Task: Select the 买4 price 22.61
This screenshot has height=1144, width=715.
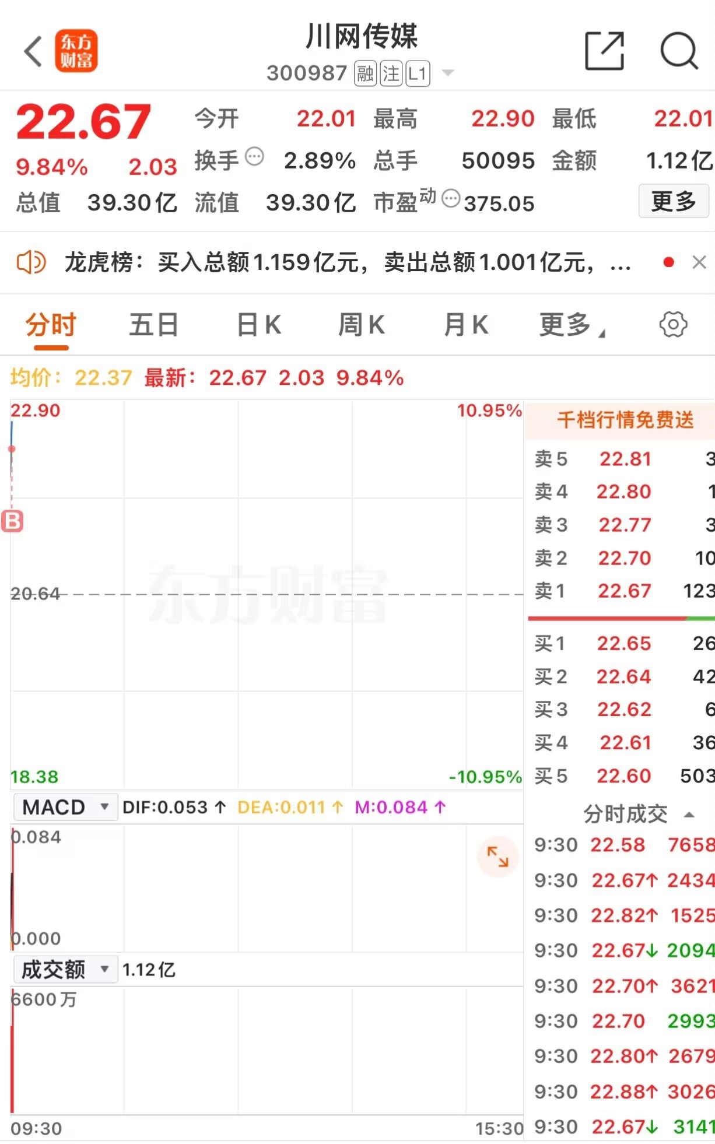Action: click(625, 742)
